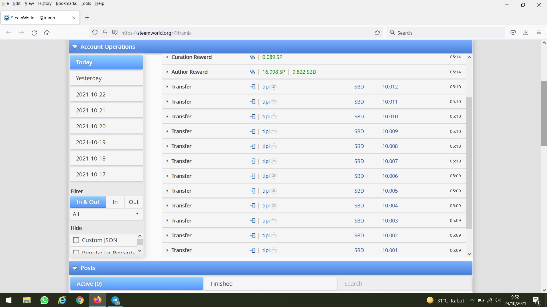The width and height of the screenshot is (547, 307).
Task: Open Internet Explorer from taskbar
Action: pyautogui.click(x=62, y=300)
